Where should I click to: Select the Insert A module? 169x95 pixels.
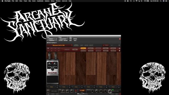click(x=98, y=48)
